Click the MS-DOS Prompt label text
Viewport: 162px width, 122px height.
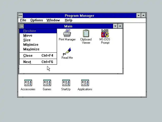(105, 41)
